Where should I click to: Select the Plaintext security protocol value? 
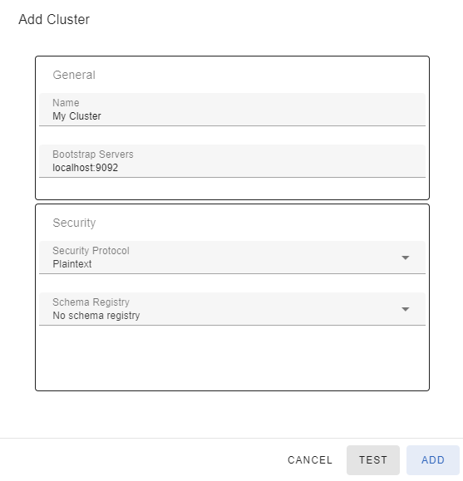coord(72,264)
